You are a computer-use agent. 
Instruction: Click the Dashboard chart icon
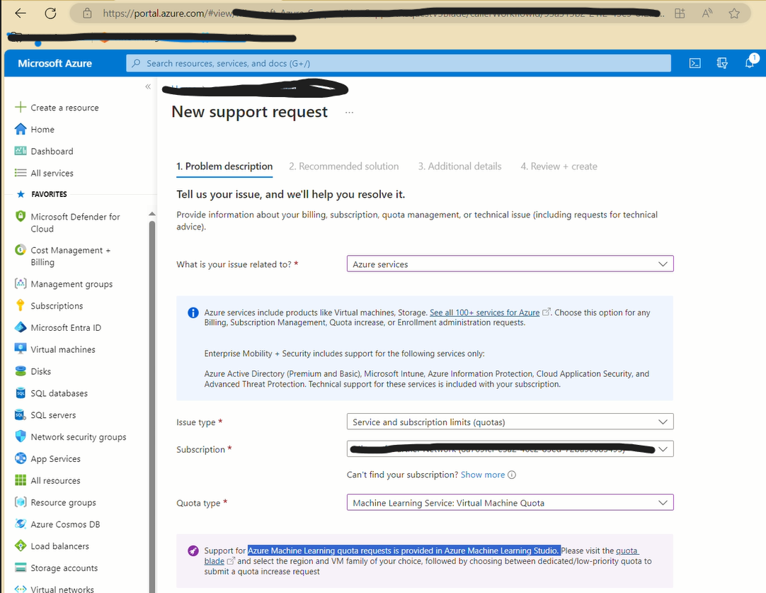pyautogui.click(x=21, y=151)
